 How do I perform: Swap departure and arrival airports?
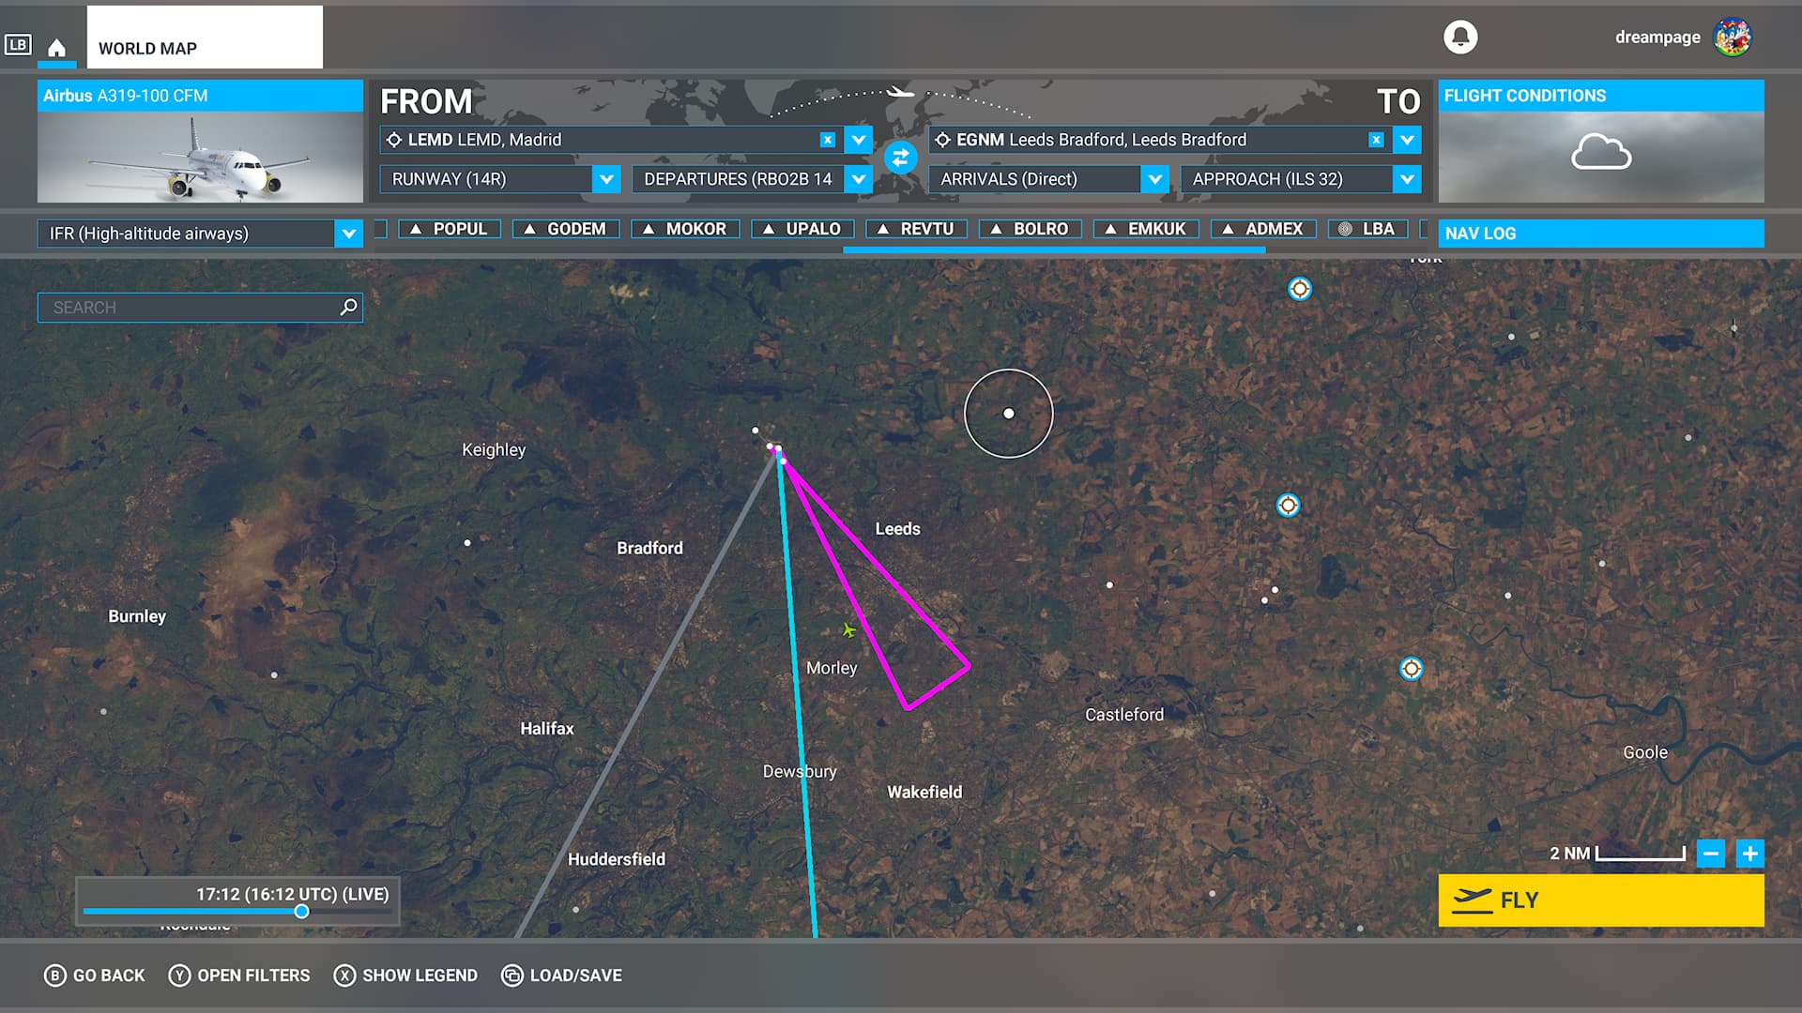tap(900, 158)
